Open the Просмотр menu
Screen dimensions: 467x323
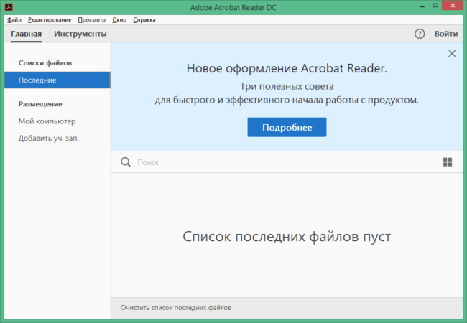coord(92,20)
